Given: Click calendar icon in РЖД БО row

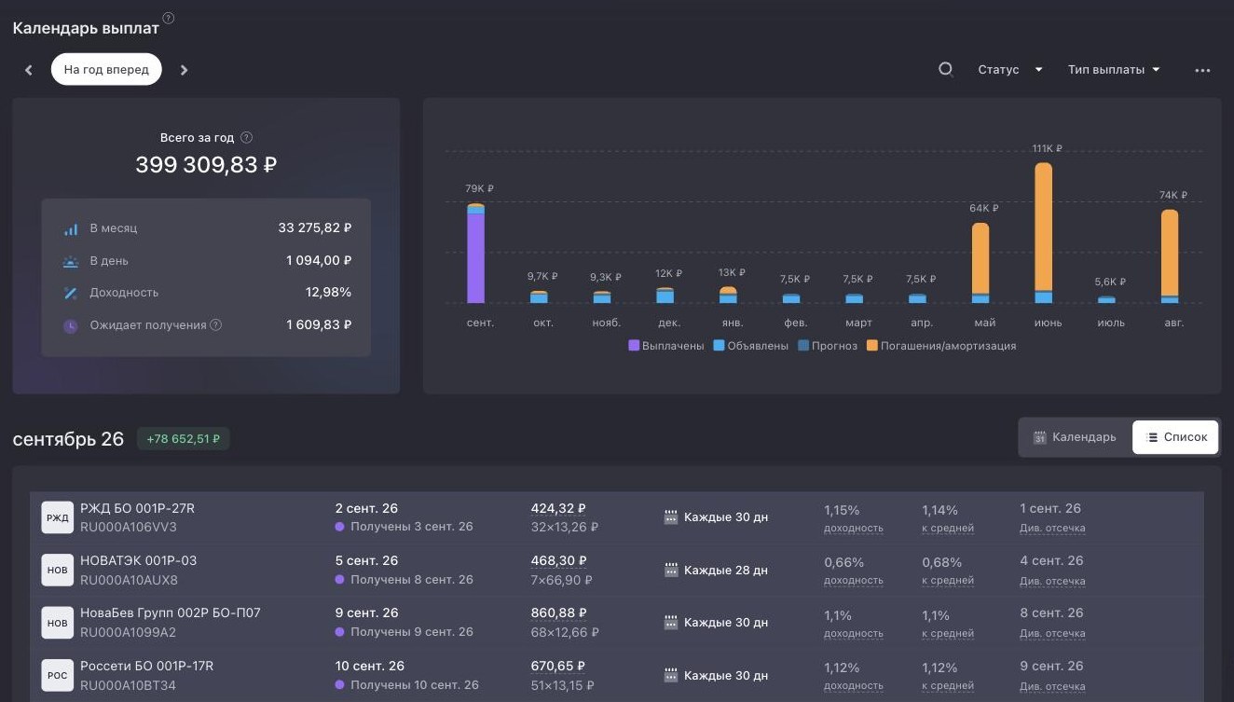Looking at the screenshot, I should [x=670, y=516].
